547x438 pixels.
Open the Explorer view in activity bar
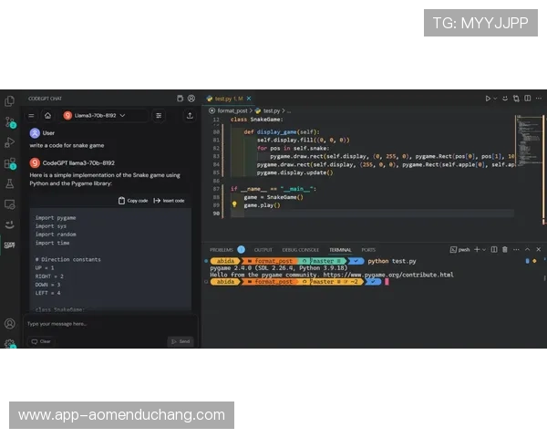[x=10, y=100]
